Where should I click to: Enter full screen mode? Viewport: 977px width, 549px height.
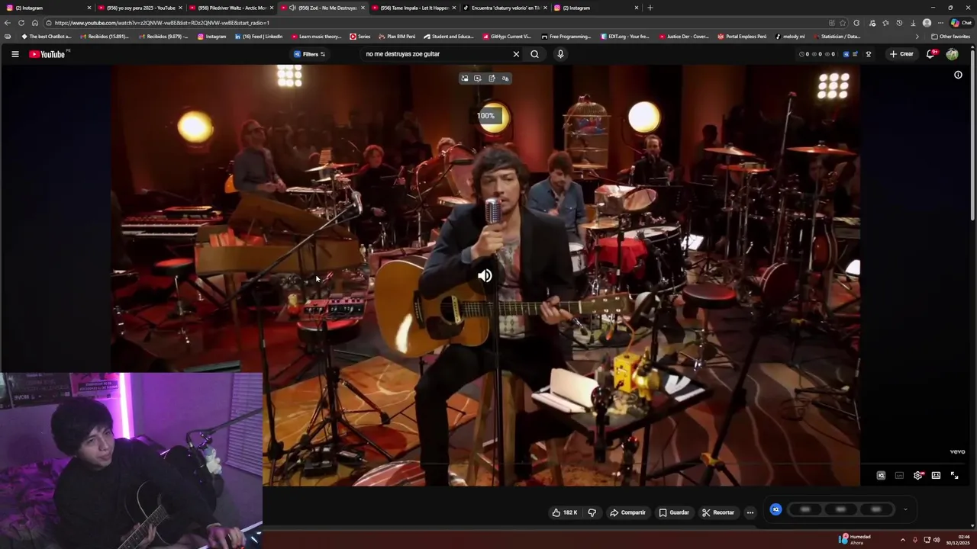click(x=954, y=476)
